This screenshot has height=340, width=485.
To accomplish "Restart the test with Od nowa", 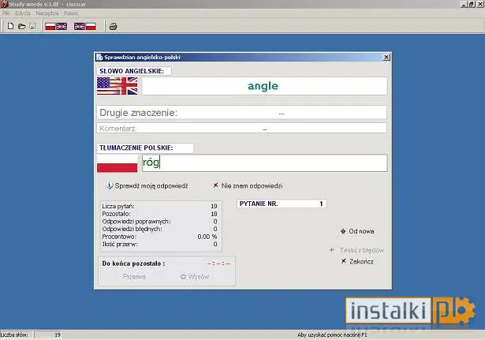I will pyautogui.click(x=357, y=231).
